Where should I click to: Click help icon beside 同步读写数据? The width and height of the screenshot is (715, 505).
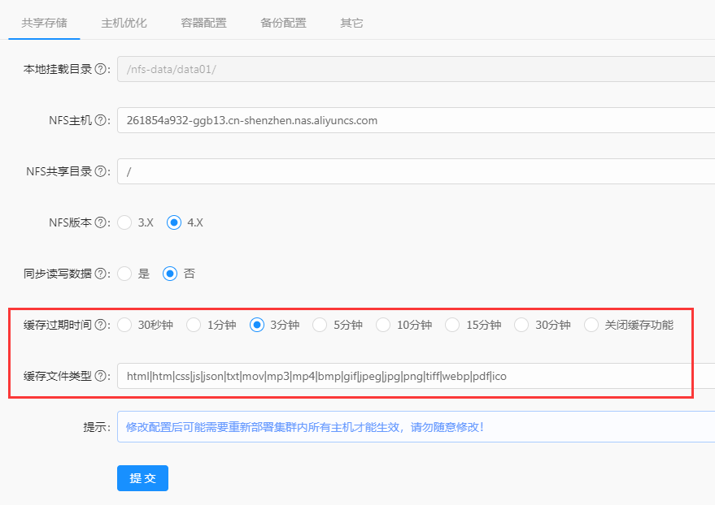tap(102, 274)
